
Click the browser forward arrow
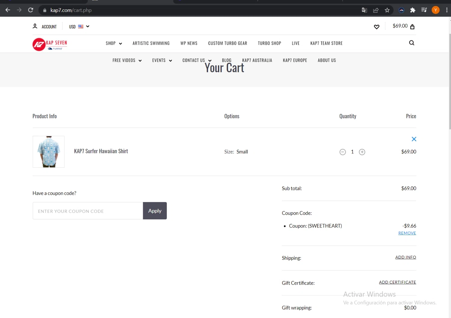click(x=19, y=10)
